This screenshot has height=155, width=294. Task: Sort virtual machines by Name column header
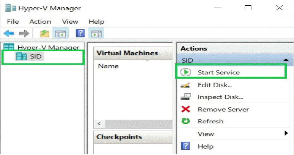[x=108, y=66]
